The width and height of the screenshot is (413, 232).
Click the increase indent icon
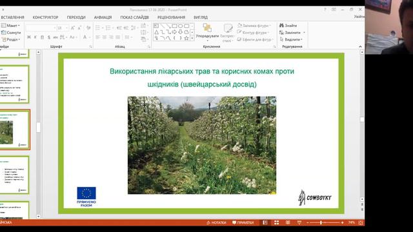(x=126, y=28)
